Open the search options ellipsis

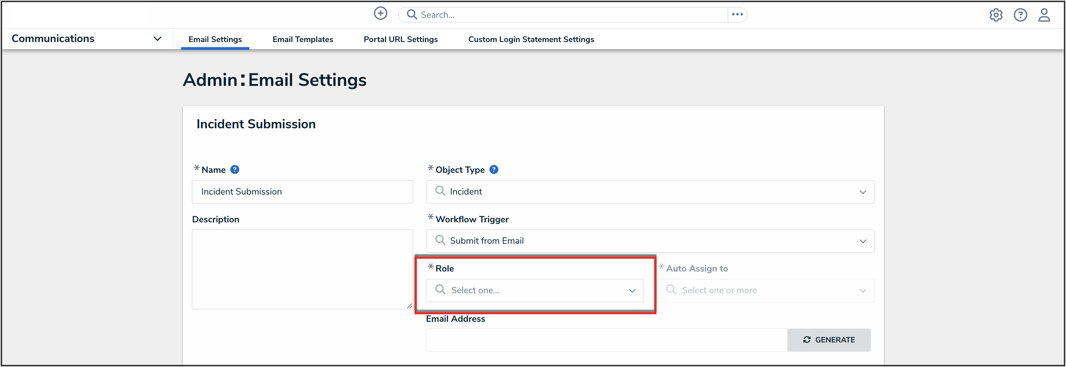(737, 15)
